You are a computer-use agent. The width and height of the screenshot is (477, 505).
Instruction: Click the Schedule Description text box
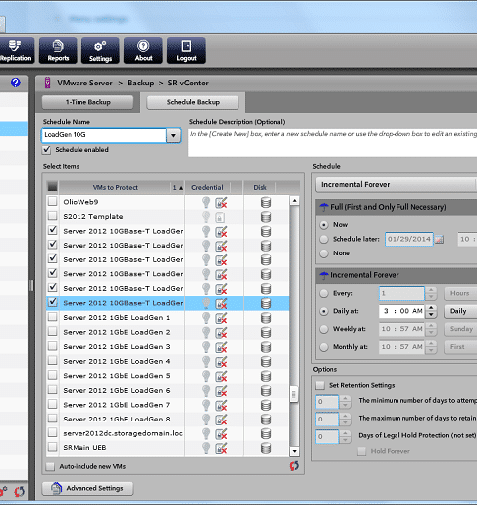coord(333,143)
